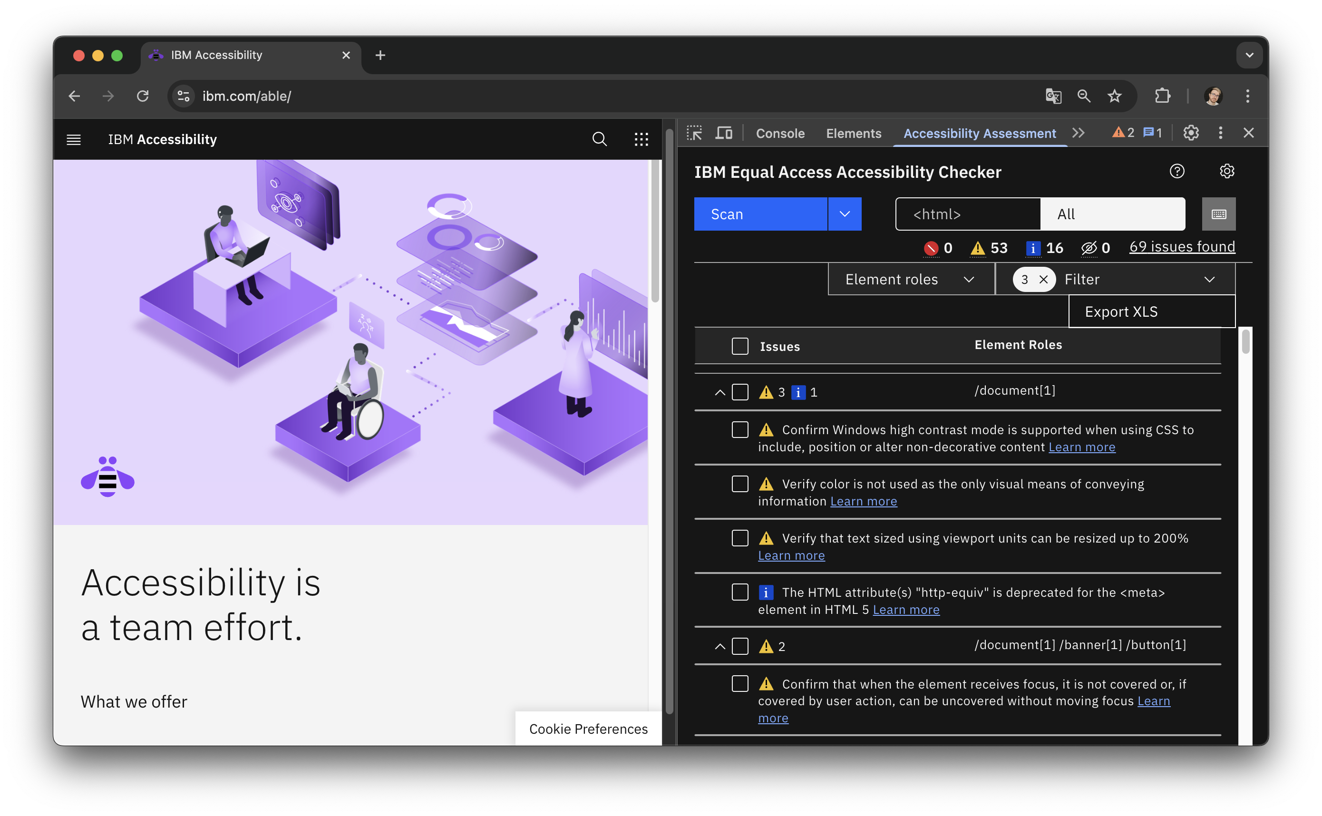Click the IBM site search magnifier icon
The width and height of the screenshot is (1322, 816).
(x=600, y=139)
